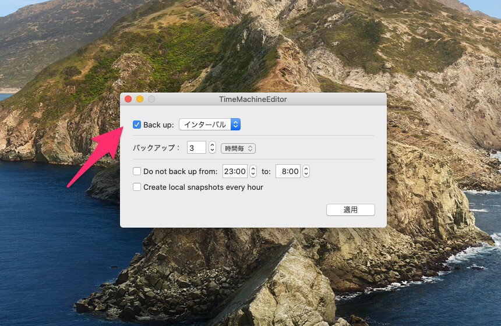This screenshot has width=501, height=326.
Task: Click the 適用 apply button
Action: [350, 210]
